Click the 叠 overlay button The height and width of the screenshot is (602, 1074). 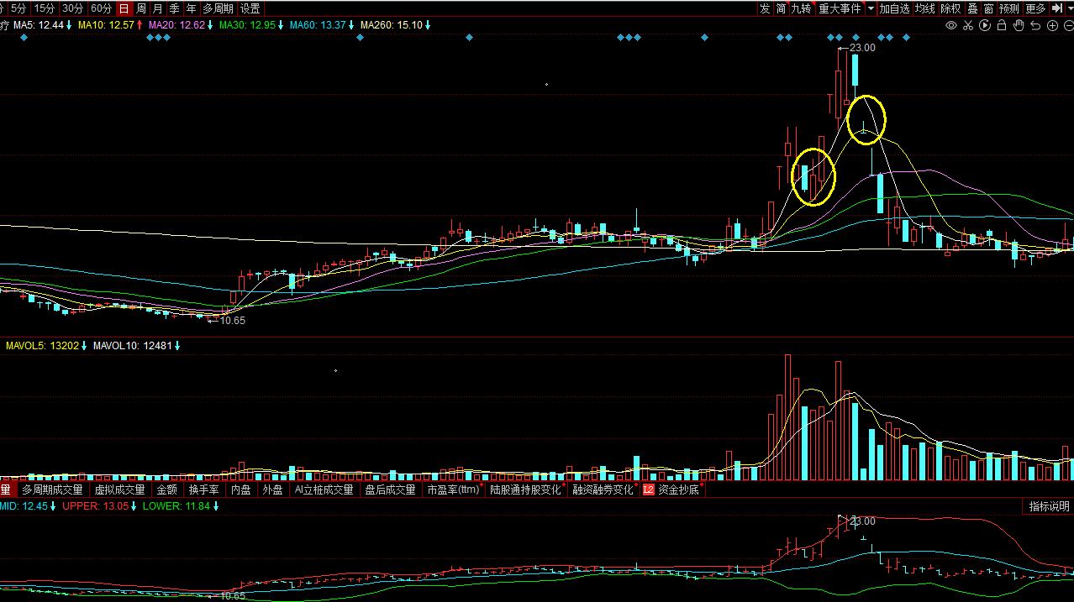972,8
